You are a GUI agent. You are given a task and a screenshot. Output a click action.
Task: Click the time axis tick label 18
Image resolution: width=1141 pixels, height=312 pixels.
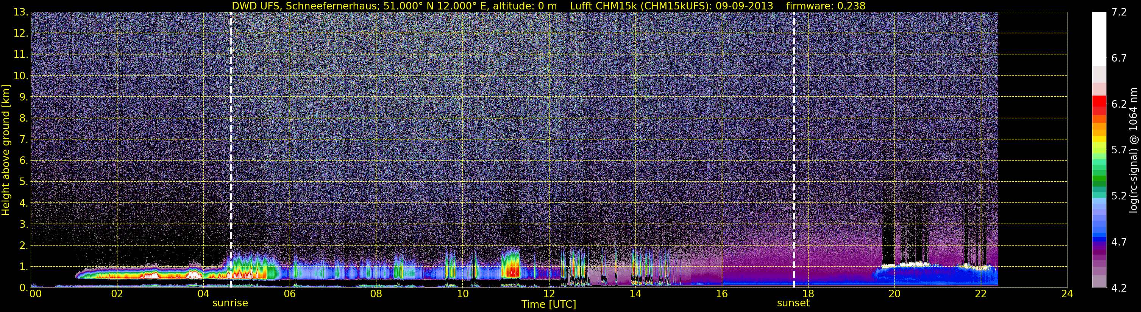808,294
